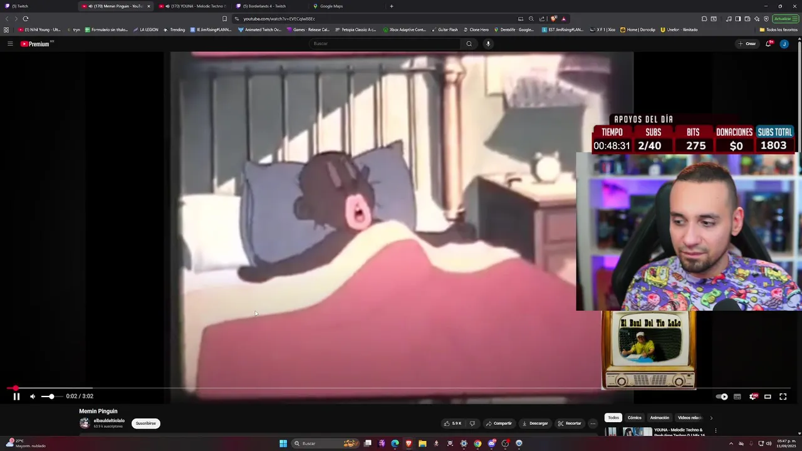Adjust the volume slider

(51, 397)
